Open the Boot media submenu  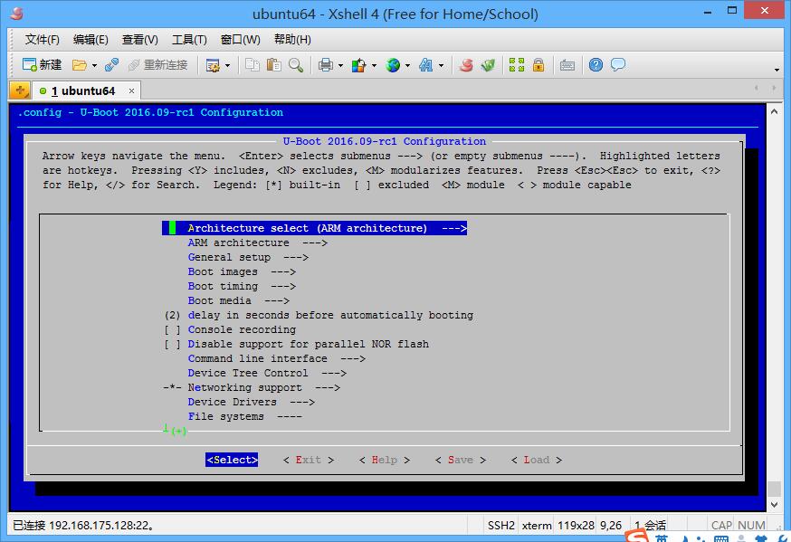pos(239,300)
